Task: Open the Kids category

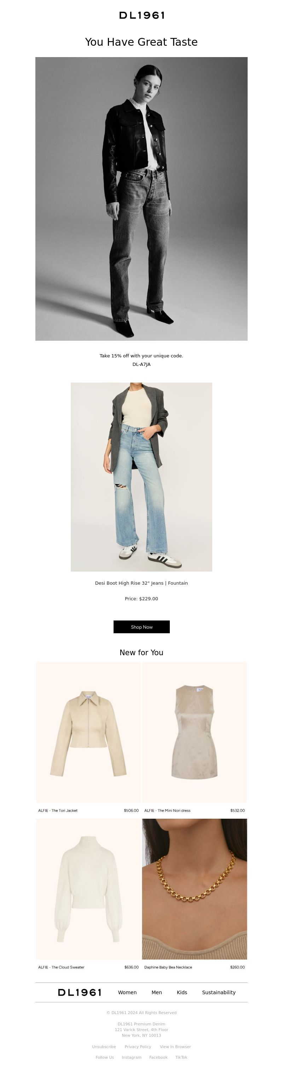Action: click(x=182, y=992)
